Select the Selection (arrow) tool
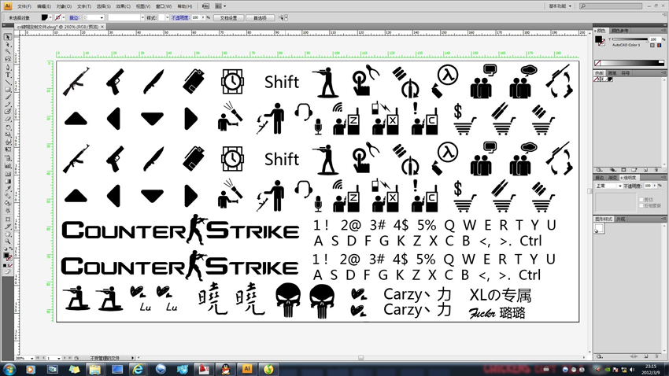Screen dimensions: 669x376 point(8,37)
